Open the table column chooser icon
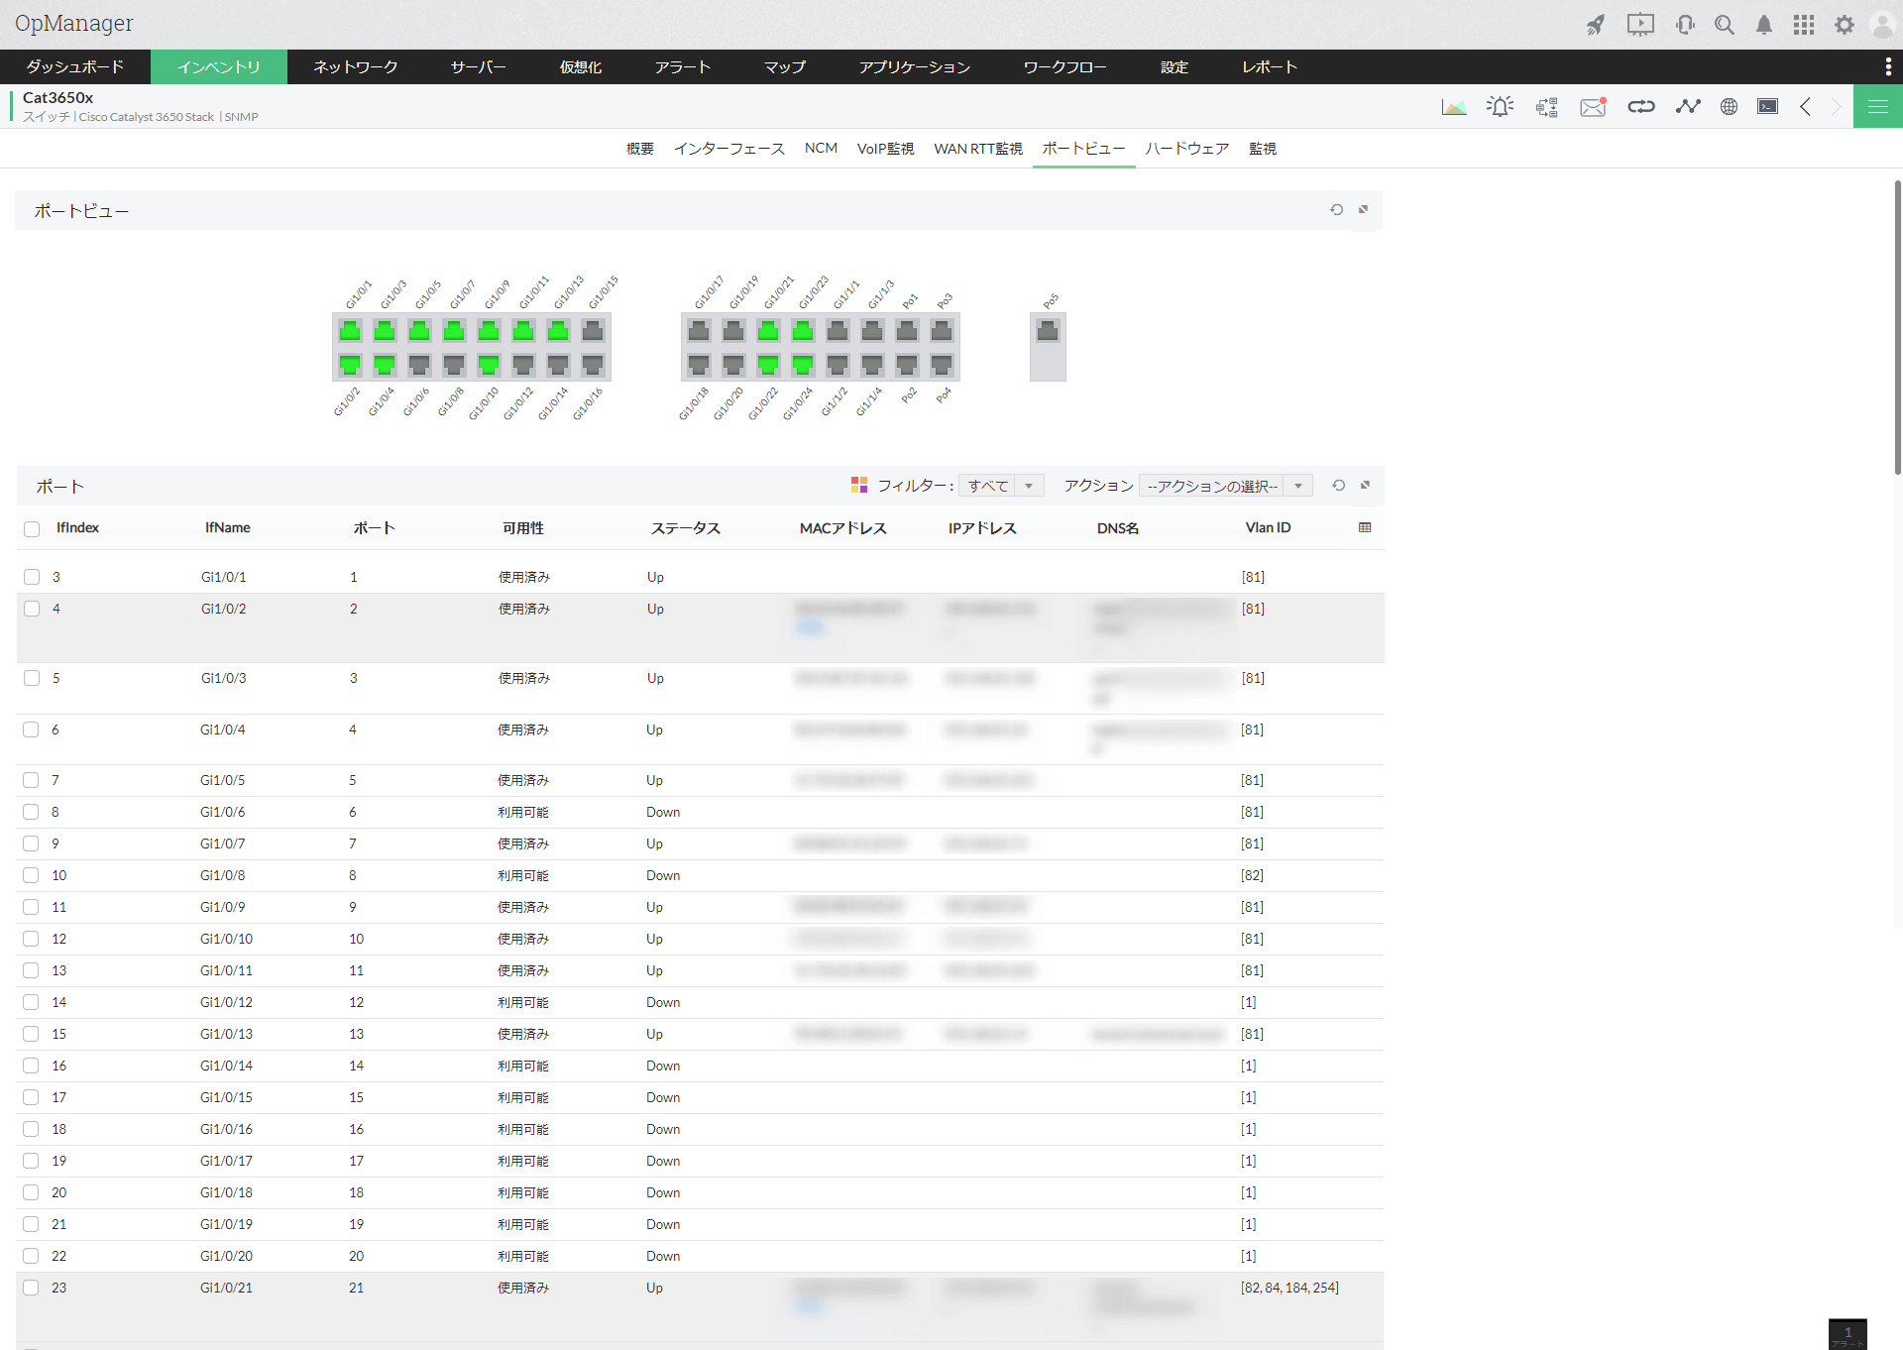 (1365, 527)
